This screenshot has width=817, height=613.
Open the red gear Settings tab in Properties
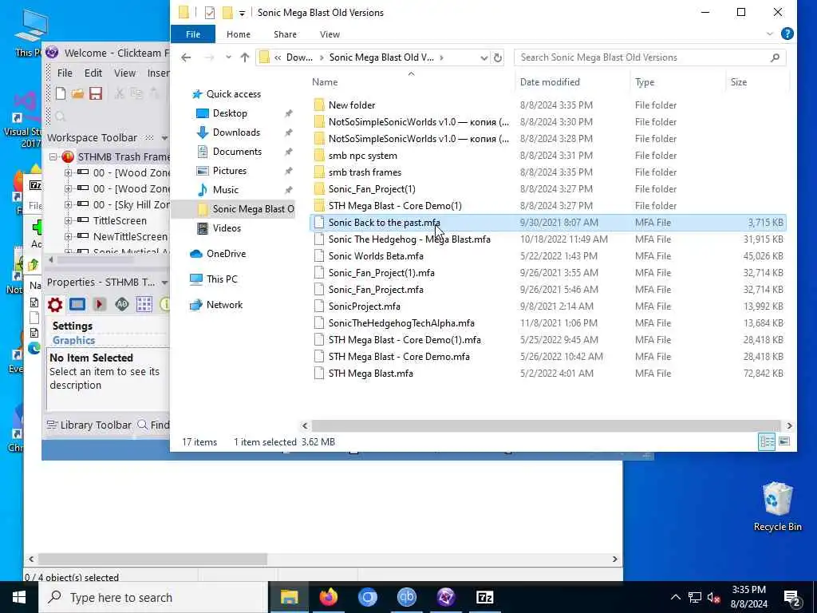coord(55,304)
